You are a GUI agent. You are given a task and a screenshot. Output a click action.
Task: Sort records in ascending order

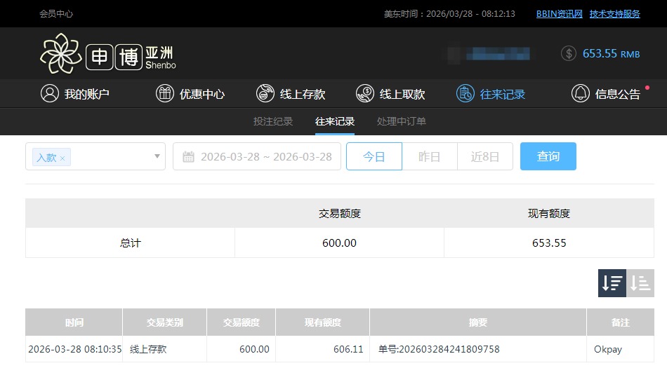tap(640, 283)
